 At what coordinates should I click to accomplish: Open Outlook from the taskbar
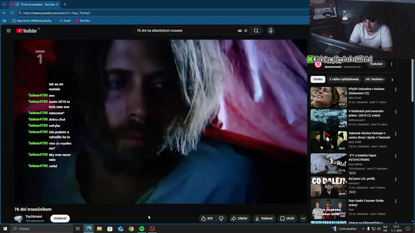click(120, 229)
